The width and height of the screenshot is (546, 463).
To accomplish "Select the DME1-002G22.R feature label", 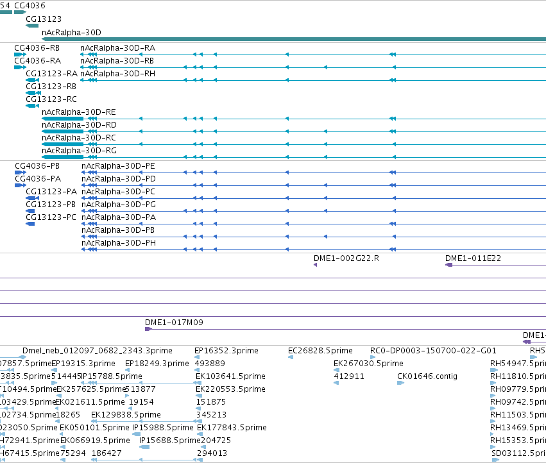I will click(x=346, y=258).
